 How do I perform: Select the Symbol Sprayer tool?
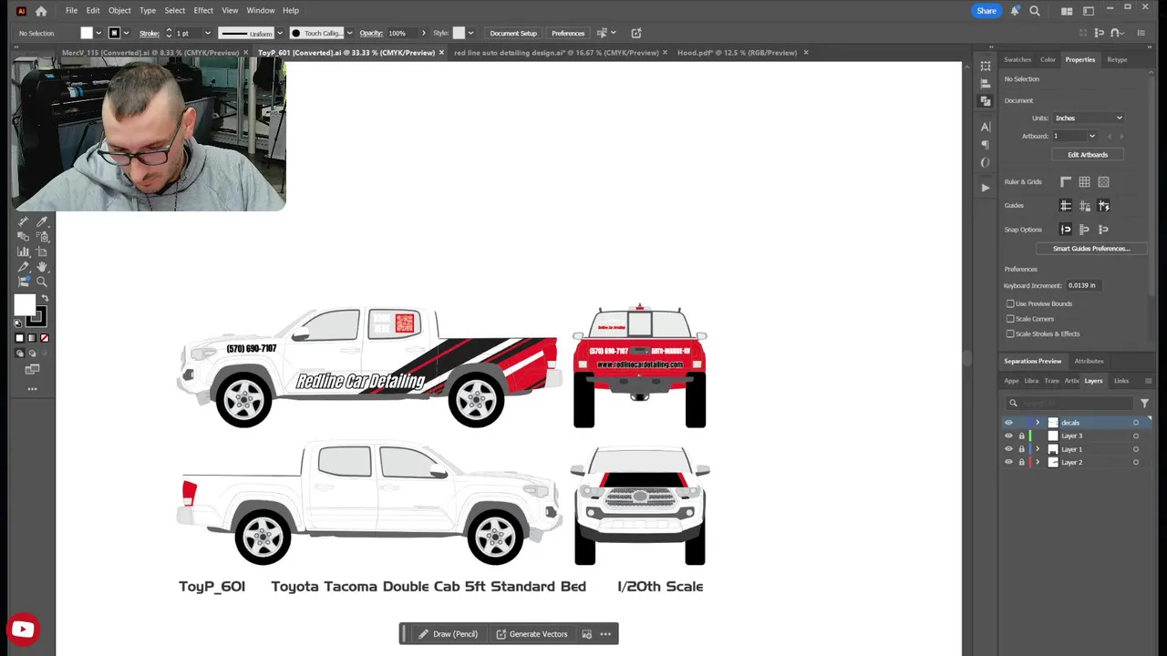[42, 237]
